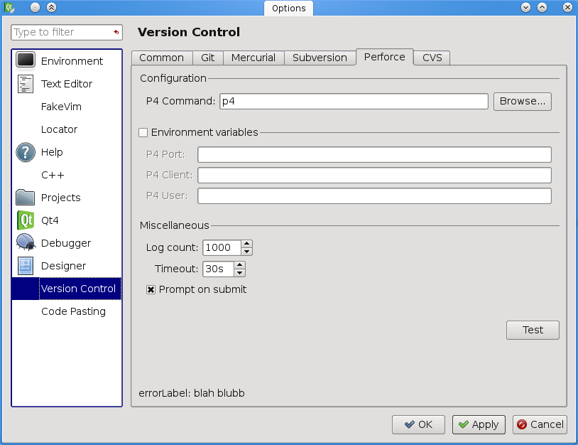The width and height of the screenshot is (578, 445).
Task: Click the Qt4 green logo icon
Action: pos(26,220)
